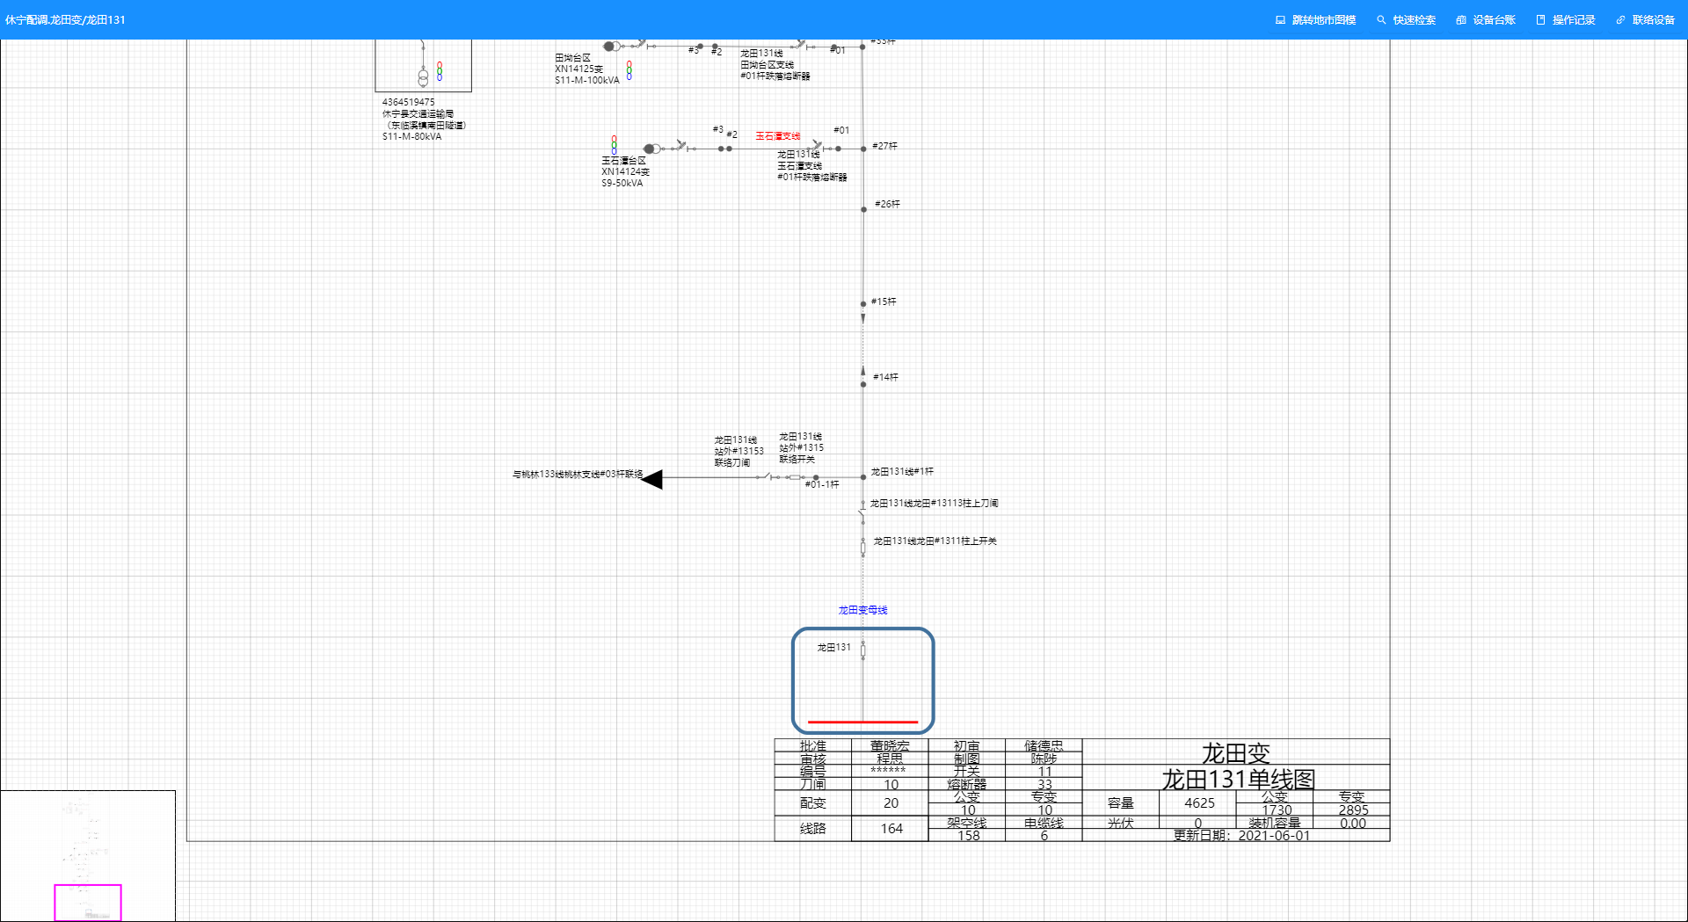Image resolution: width=1688 pixels, height=922 pixels.
Task: Click 专变 capacity value 2895
Action: coord(1353,810)
